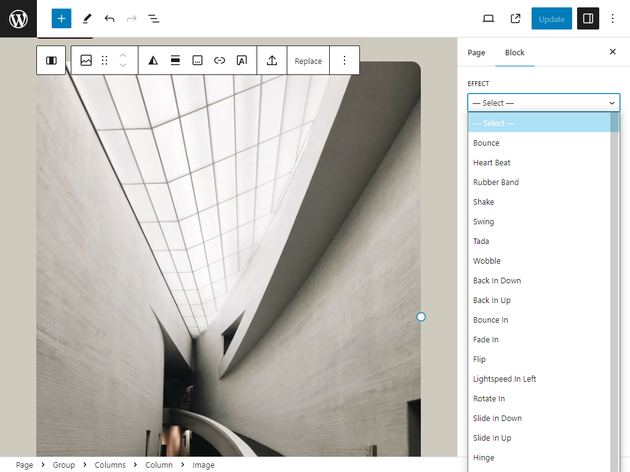The image size is (630, 472).
Task: Close the settings sidebar
Action: [613, 52]
